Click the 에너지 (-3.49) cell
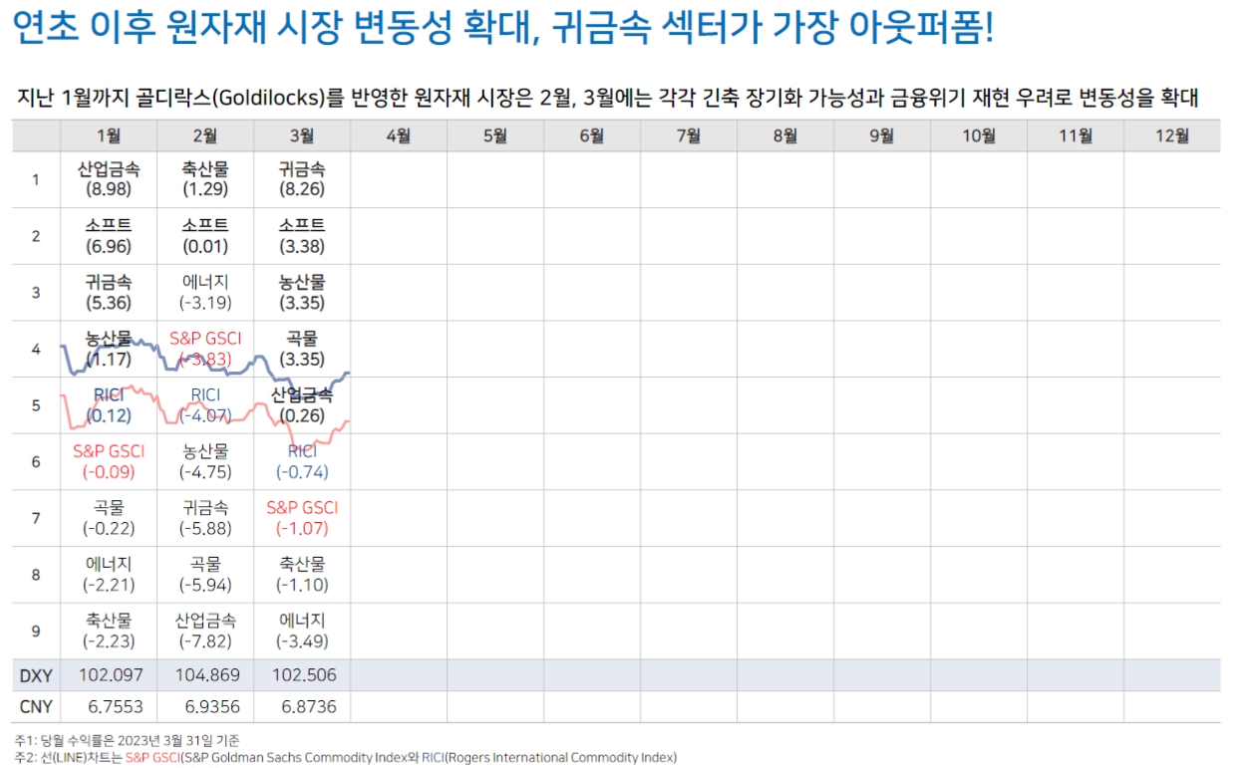The width and height of the screenshot is (1233, 768). (300, 630)
